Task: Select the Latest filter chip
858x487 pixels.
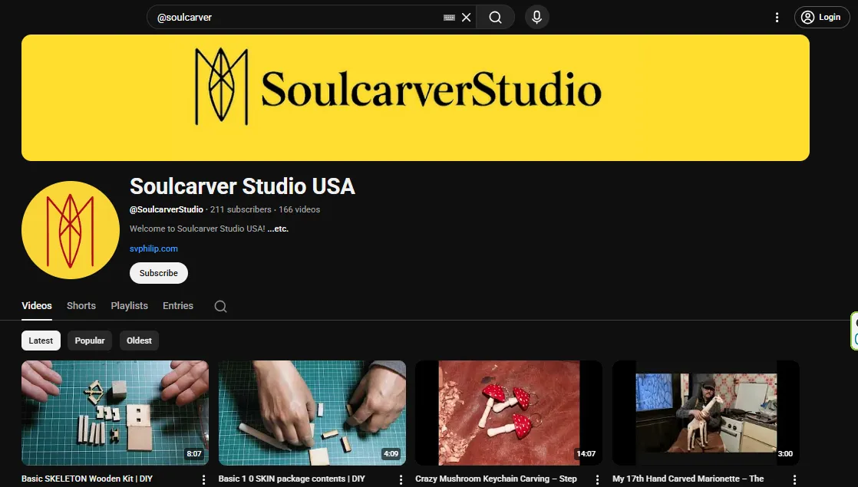Action: click(x=41, y=340)
